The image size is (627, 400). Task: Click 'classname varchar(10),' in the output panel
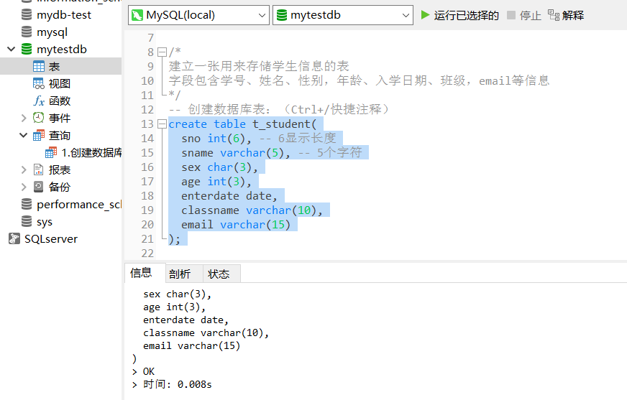(x=206, y=333)
